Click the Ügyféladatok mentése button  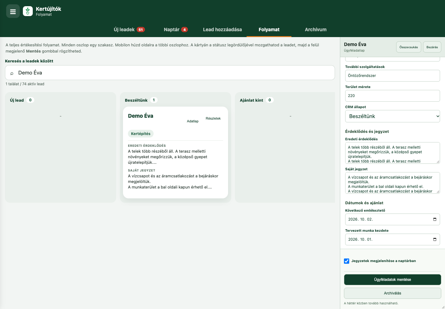(x=392, y=280)
